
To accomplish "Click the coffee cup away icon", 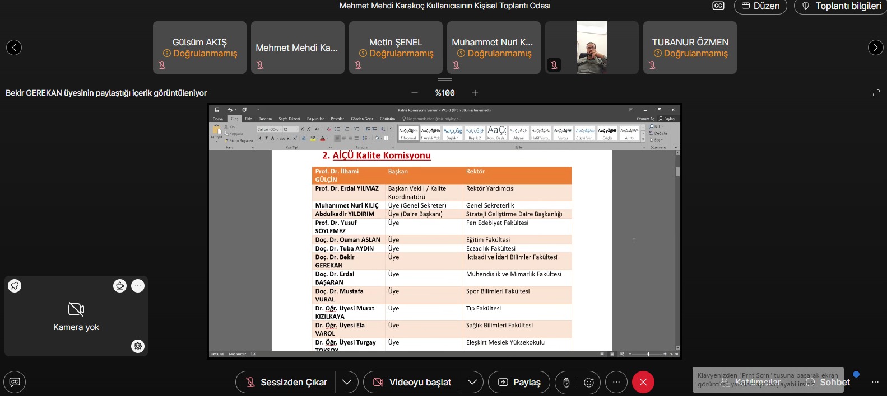I will [120, 286].
